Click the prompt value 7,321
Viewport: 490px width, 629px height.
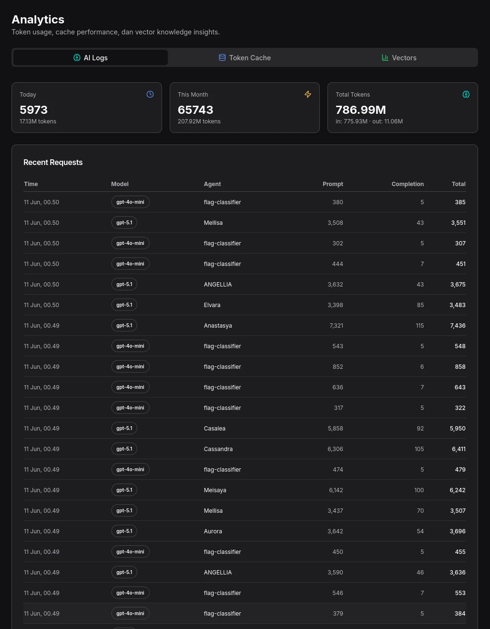(x=336, y=326)
